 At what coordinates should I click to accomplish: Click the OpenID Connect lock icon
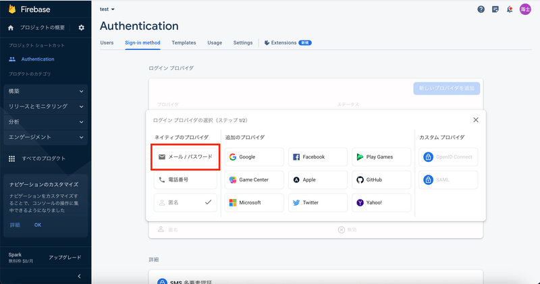coord(428,157)
